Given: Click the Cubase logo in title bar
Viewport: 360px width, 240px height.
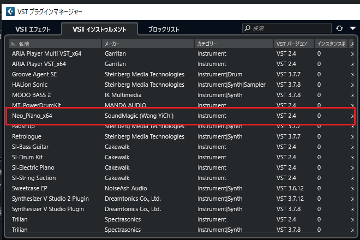Looking at the screenshot, I should tap(10, 11).
